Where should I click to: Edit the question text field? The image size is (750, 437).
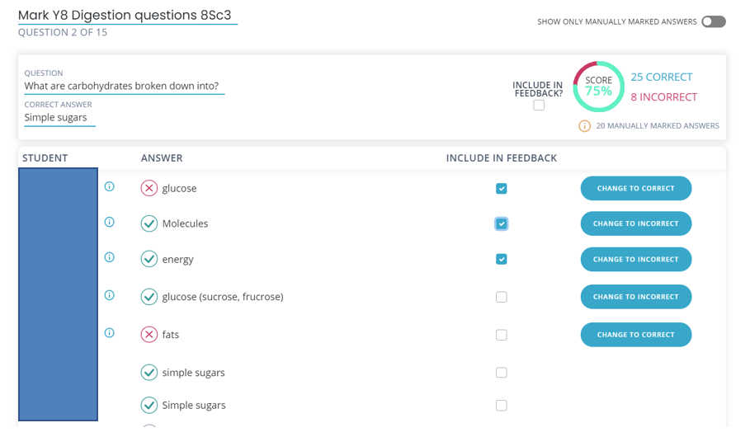[x=124, y=87]
